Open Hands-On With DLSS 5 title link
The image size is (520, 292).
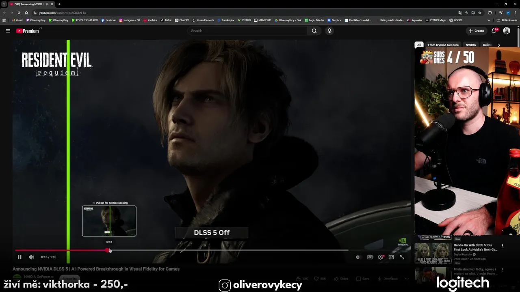click(x=475, y=247)
